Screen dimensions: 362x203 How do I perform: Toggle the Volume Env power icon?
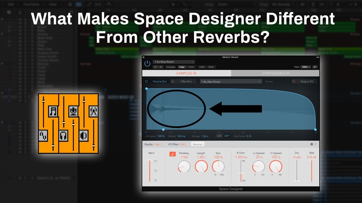(146, 81)
